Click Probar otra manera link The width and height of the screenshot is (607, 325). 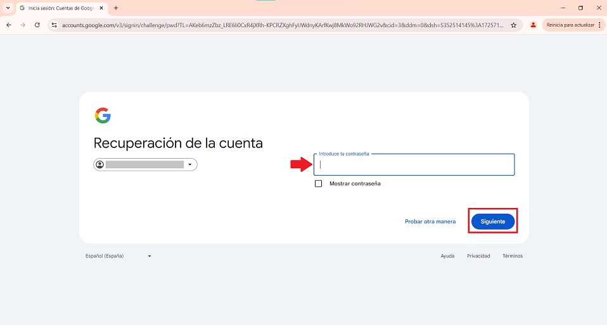[x=430, y=221]
